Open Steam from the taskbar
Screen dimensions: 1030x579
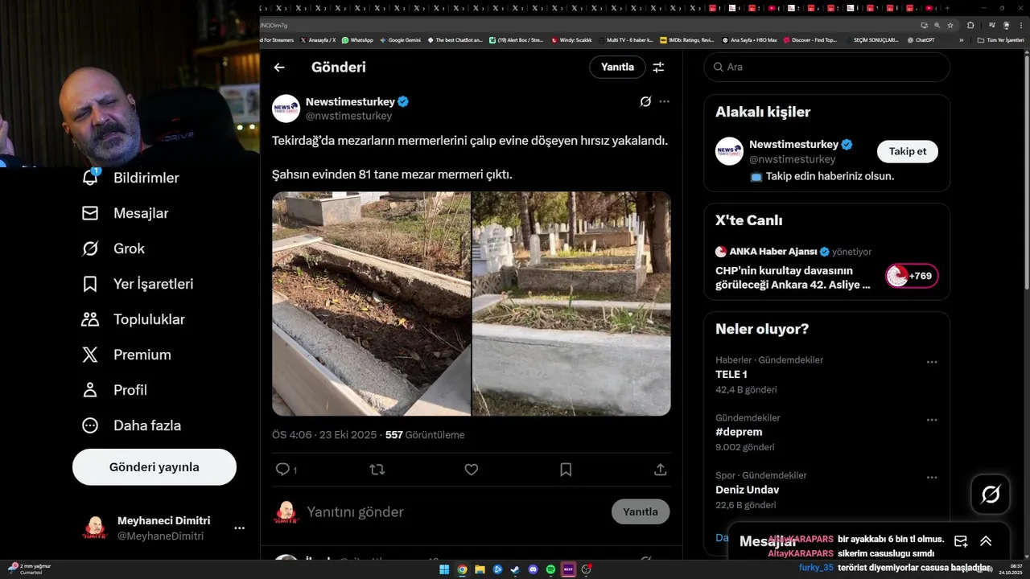515,569
